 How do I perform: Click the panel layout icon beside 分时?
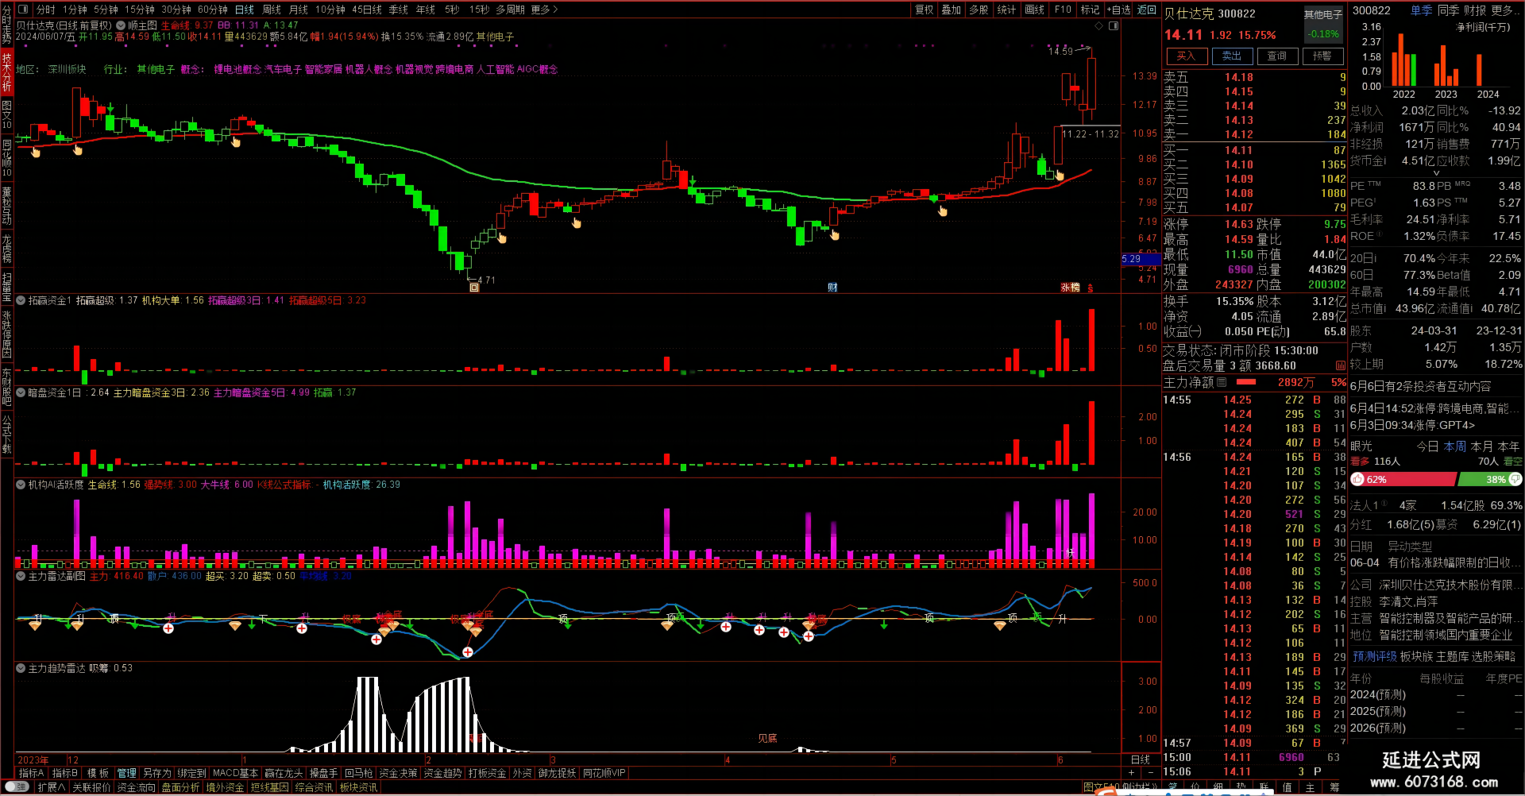pos(23,10)
